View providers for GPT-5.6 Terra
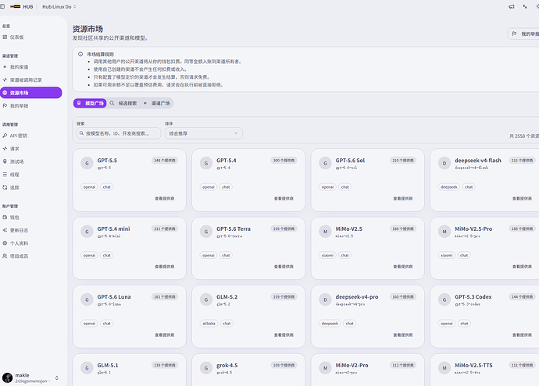Viewport: 539px width, 386px height. coord(284,266)
